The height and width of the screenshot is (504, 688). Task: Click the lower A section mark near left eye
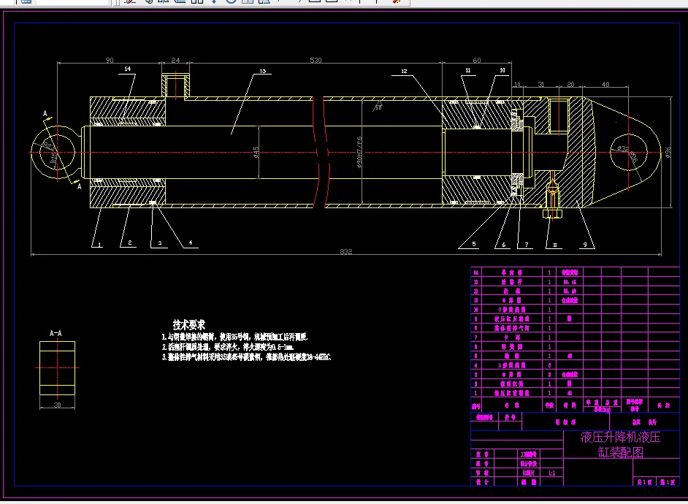click(80, 186)
